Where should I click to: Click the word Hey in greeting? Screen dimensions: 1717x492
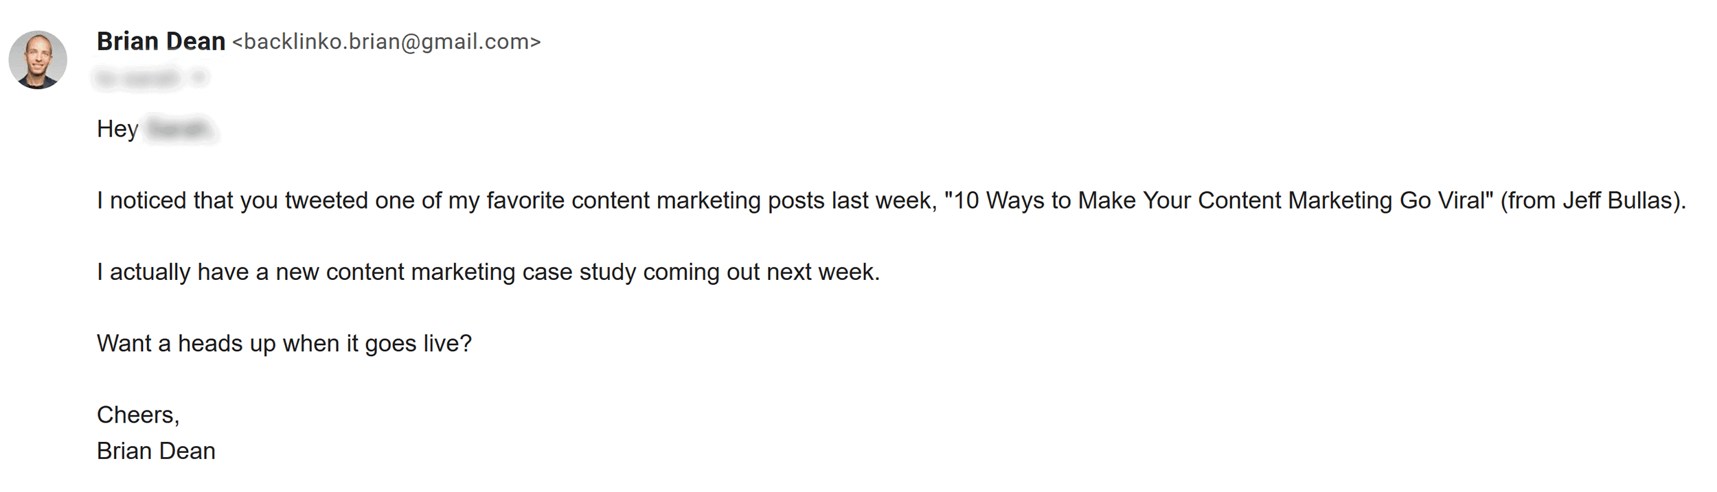pos(117,129)
